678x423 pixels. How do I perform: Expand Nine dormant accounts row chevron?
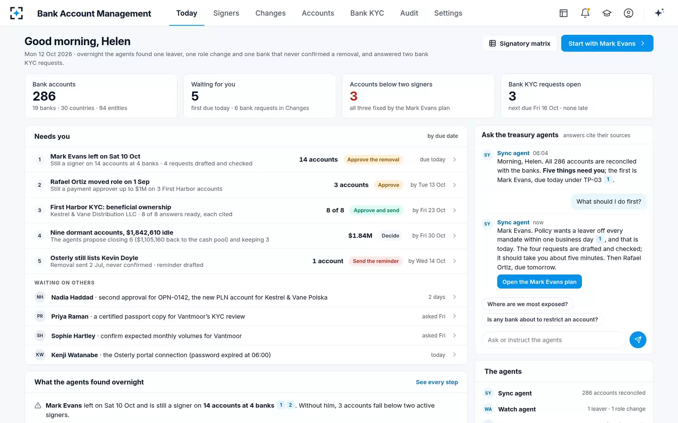click(x=454, y=236)
